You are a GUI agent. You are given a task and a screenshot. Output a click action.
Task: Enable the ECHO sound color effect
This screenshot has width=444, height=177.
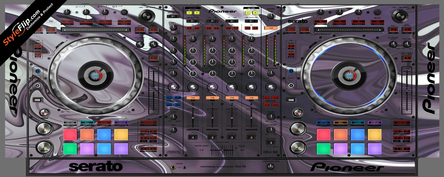170,98
